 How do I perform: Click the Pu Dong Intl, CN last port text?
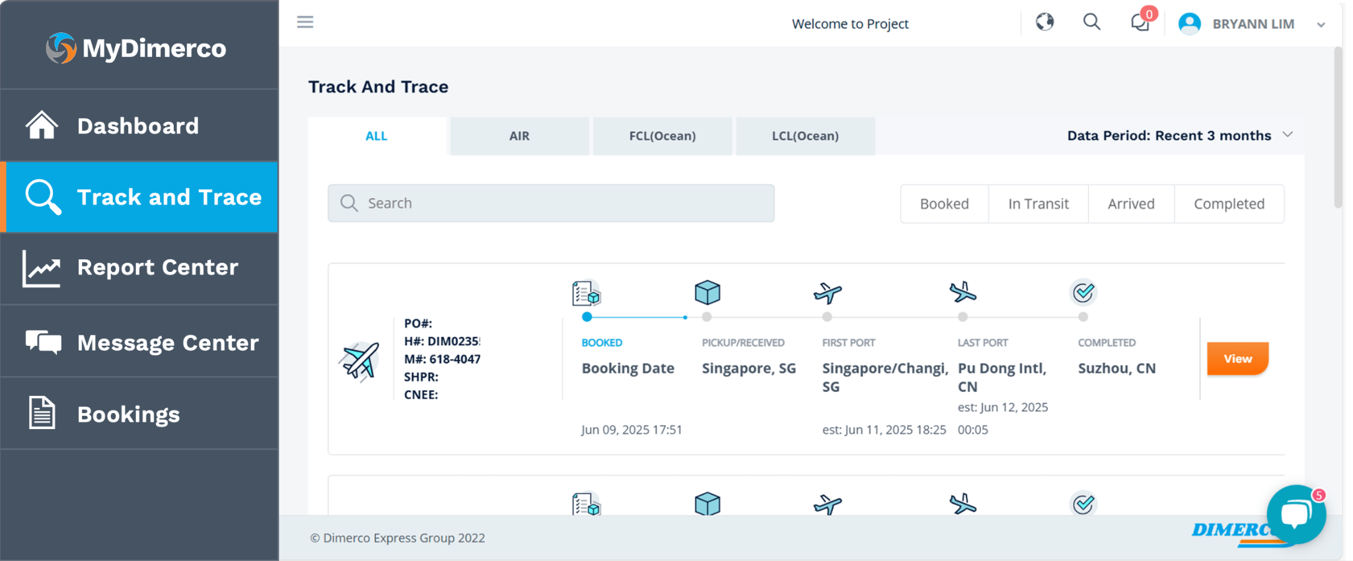(1002, 378)
